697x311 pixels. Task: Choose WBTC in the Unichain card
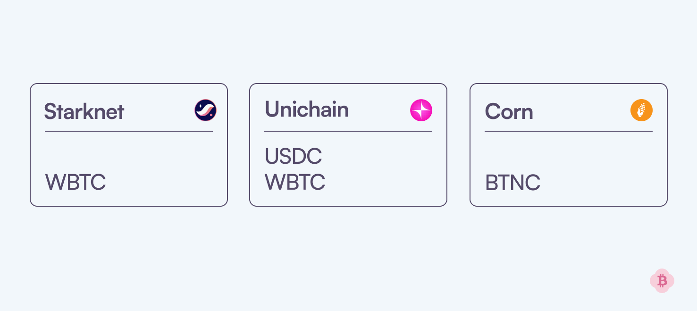tap(295, 182)
